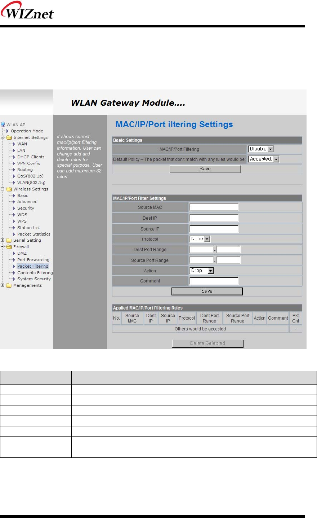This screenshot has height=518, width=317.
Task: Collapse the Firewall tree node
Action: (3, 247)
